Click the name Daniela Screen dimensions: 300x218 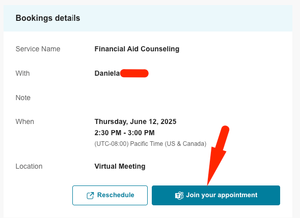click(x=107, y=73)
